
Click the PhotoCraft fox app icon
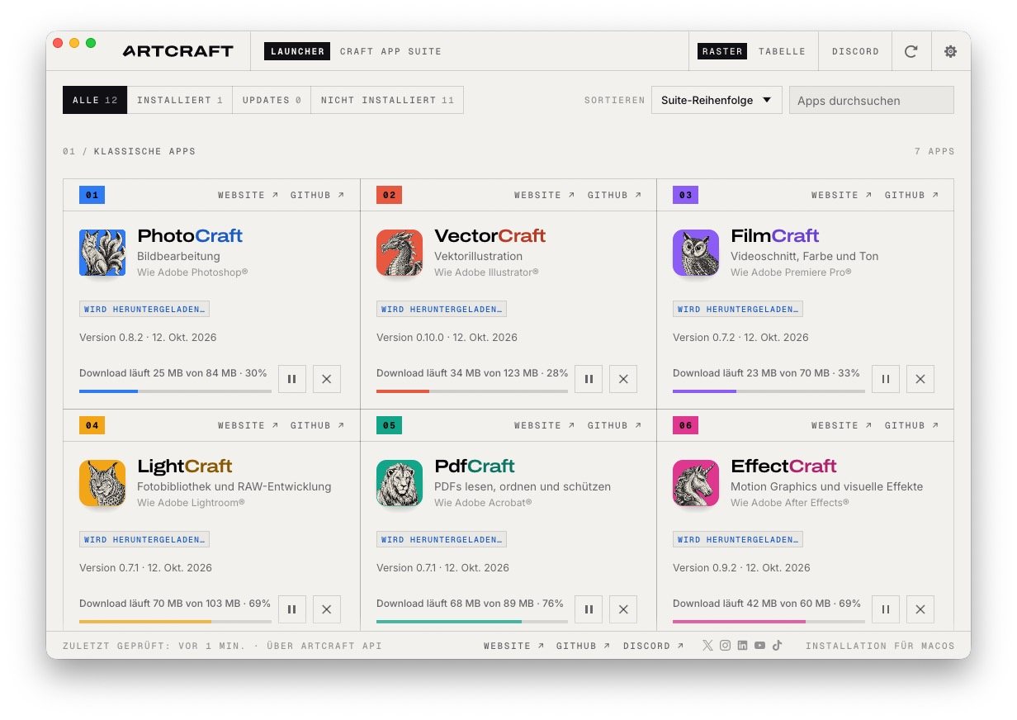click(102, 253)
